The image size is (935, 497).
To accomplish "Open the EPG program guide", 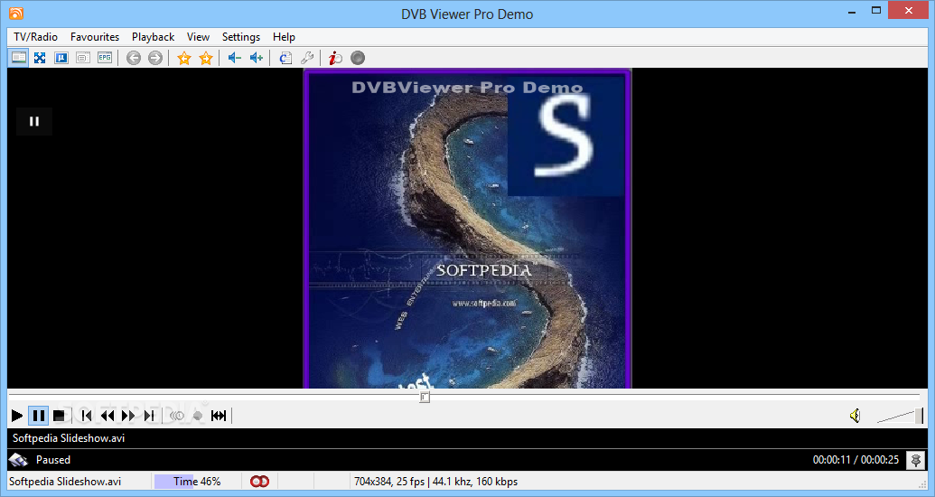I will pyautogui.click(x=105, y=58).
